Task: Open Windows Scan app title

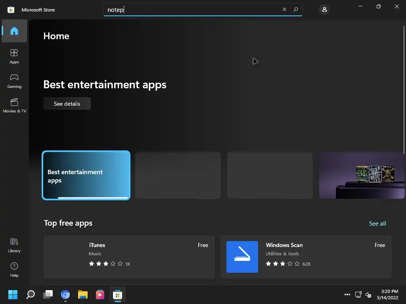Action: (x=284, y=245)
